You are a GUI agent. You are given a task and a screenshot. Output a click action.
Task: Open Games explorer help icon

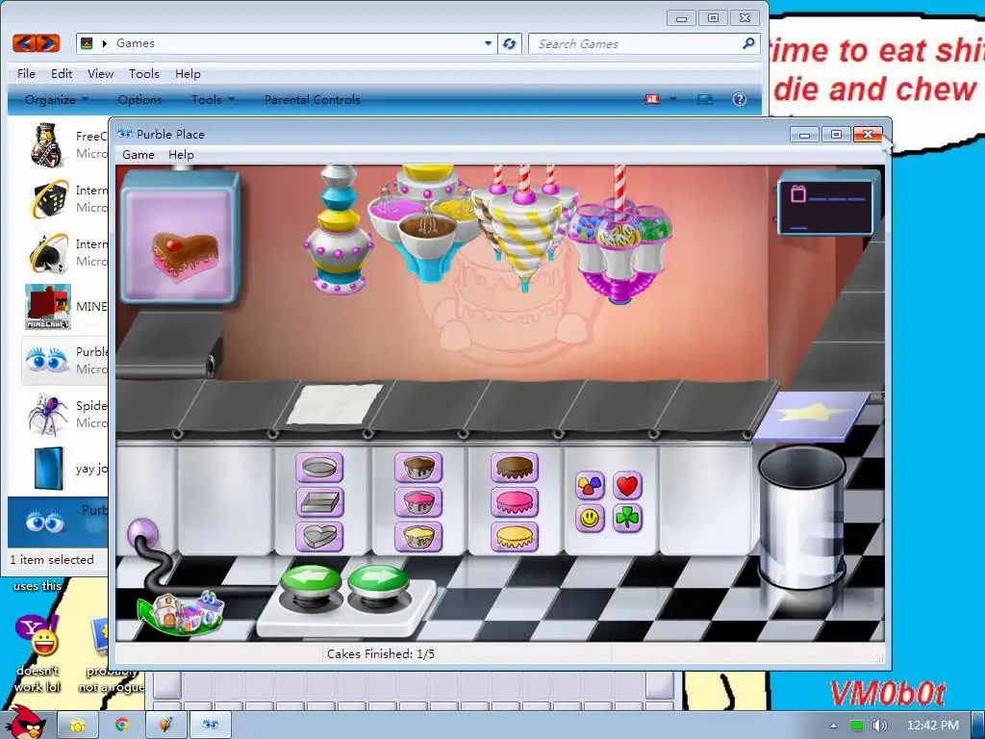[740, 99]
